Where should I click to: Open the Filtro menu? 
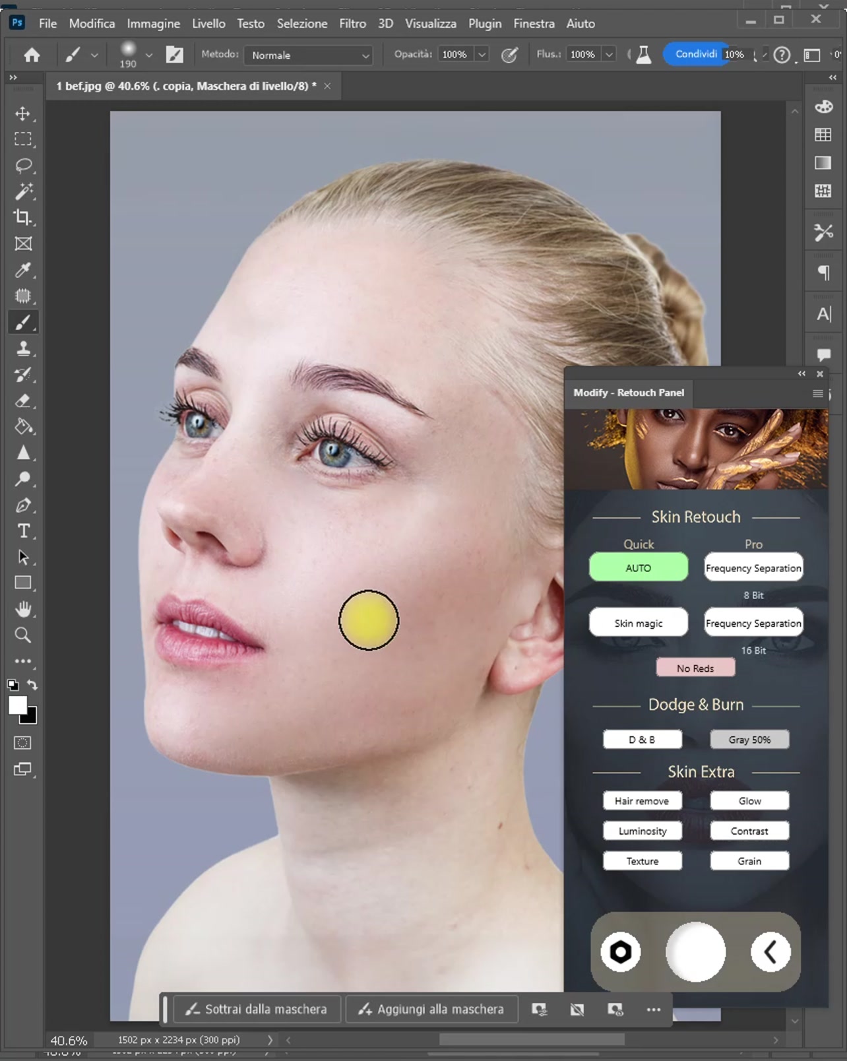coord(352,24)
